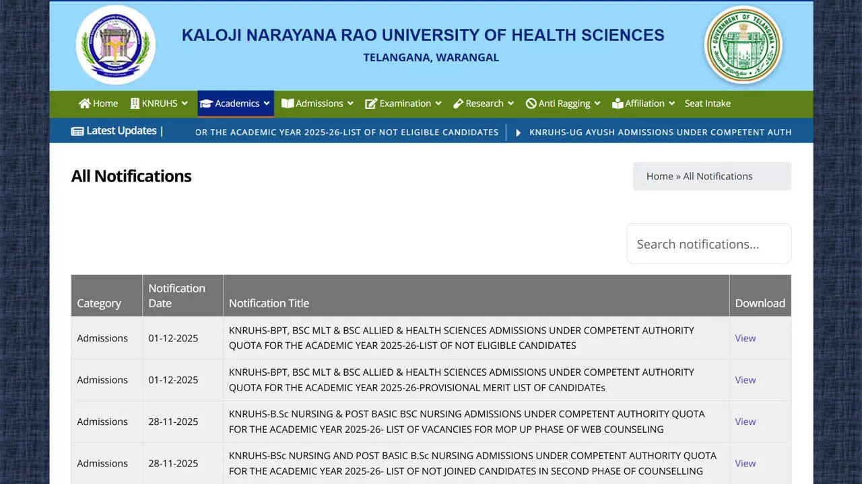This screenshot has height=484, width=862.
Task: Expand the Admissions dropdown chevron
Action: tap(350, 104)
